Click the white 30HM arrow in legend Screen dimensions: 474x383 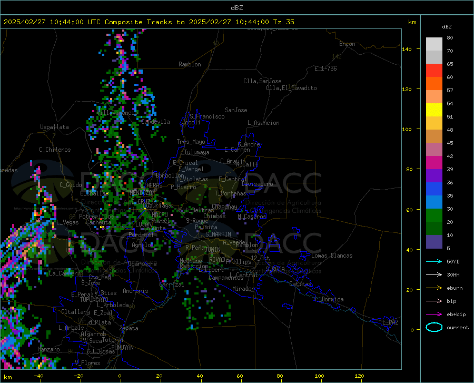[434, 275]
